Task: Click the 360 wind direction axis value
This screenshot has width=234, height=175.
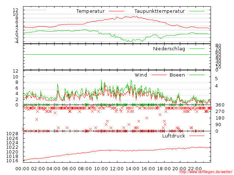Action: (220, 105)
